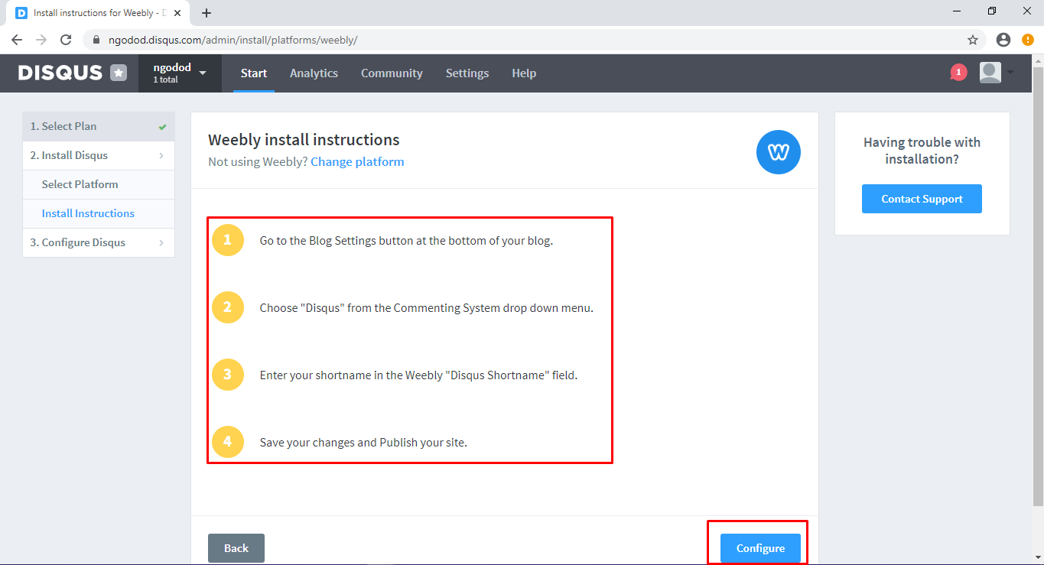
Task: Expand the Configure Disqus step
Action: click(99, 242)
